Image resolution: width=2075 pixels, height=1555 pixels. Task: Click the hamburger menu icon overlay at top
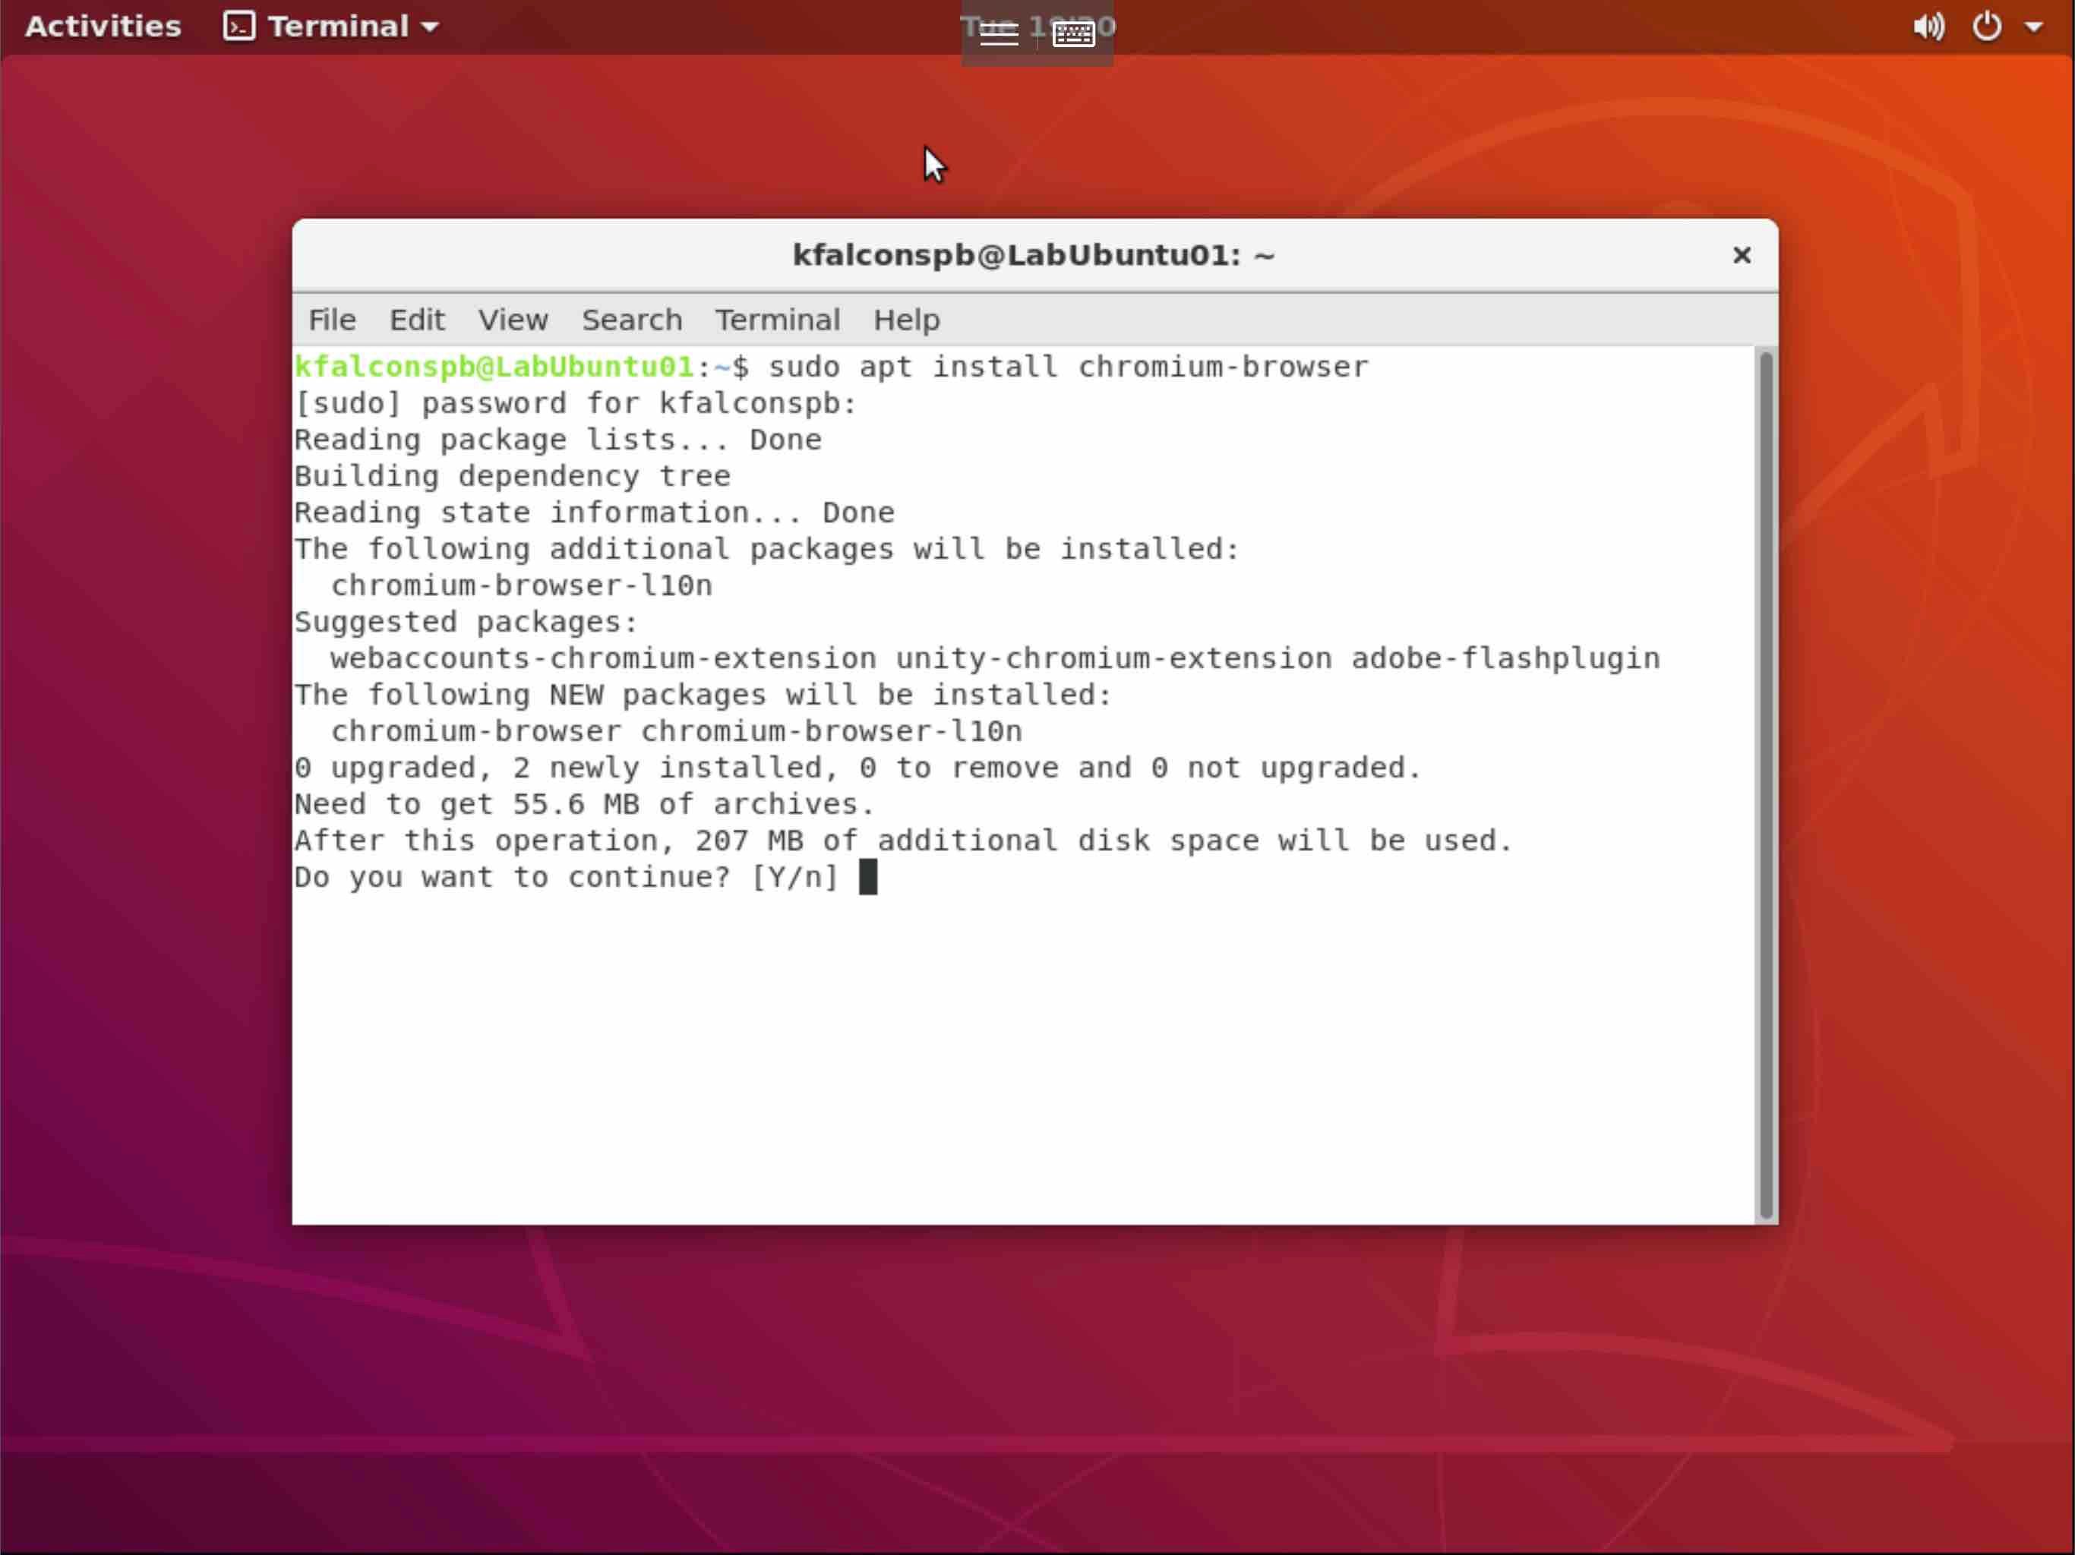(x=998, y=33)
